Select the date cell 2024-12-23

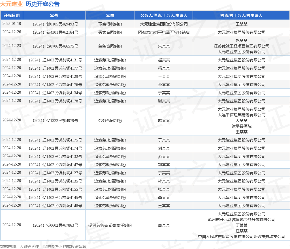tap(12, 46)
